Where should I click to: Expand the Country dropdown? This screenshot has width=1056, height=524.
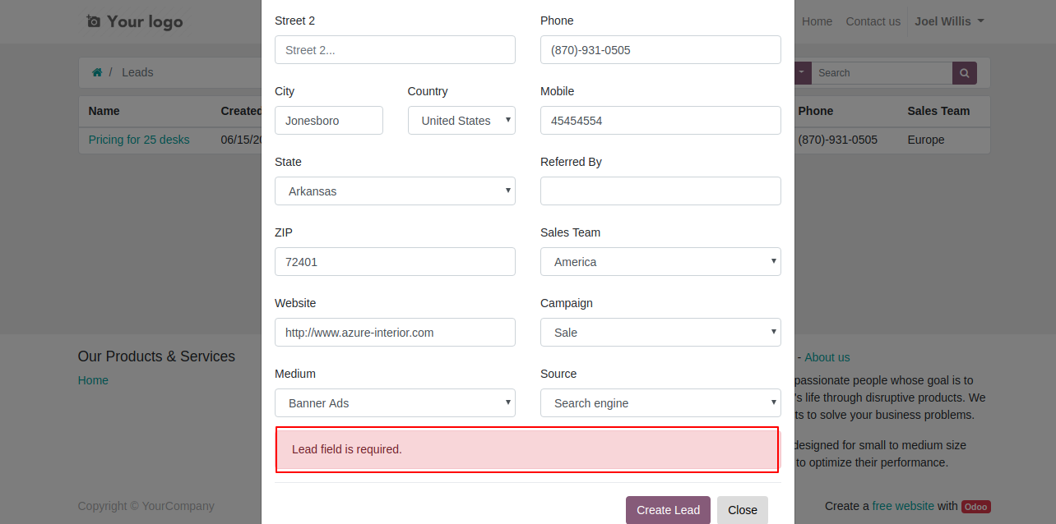461,121
